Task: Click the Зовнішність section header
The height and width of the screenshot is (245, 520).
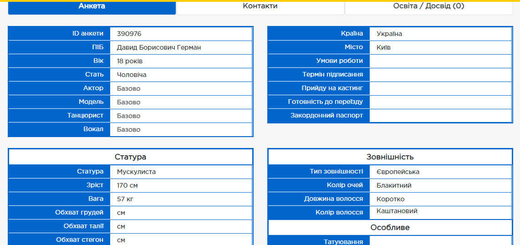Action: (390, 157)
